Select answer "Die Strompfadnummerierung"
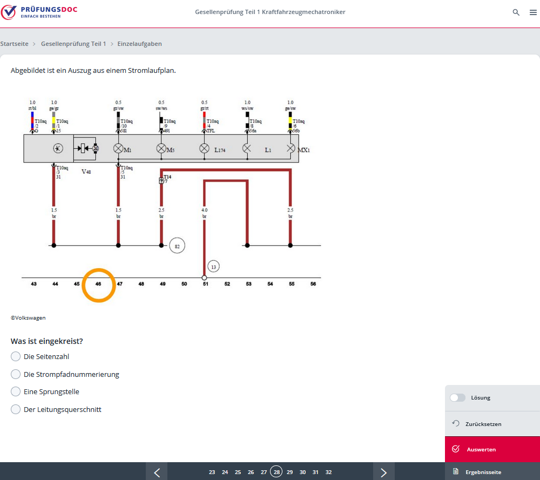 [x=16, y=374]
